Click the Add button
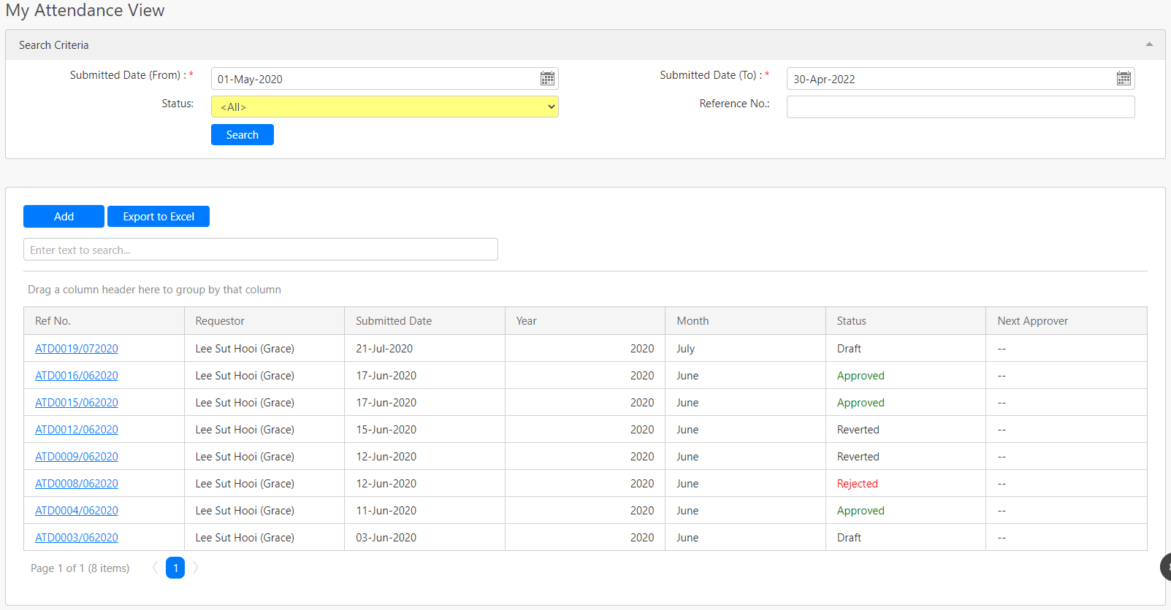Image resolution: width=1171 pixels, height=610 pixels. point(64,217)
